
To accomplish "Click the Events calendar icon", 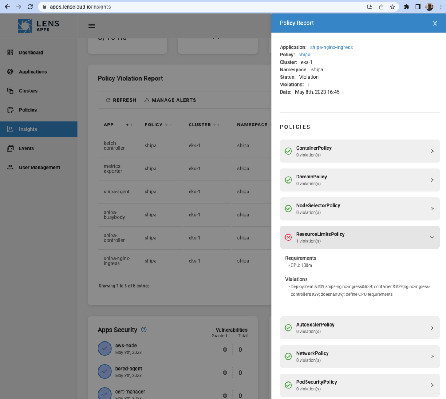I will coord(10,148).
